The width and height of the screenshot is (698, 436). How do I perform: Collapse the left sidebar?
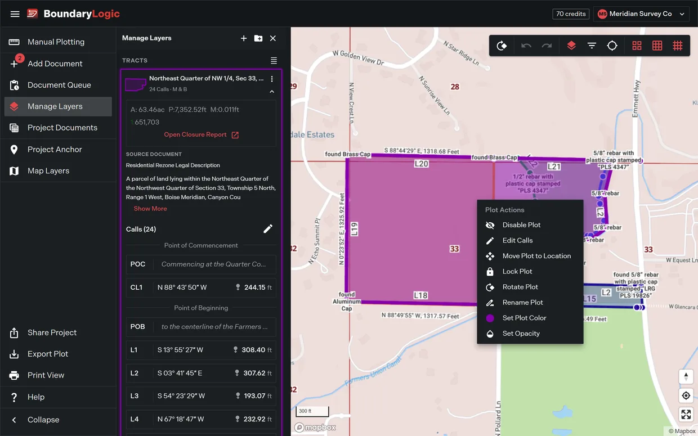pyautogui.click(x=58, y=420)
